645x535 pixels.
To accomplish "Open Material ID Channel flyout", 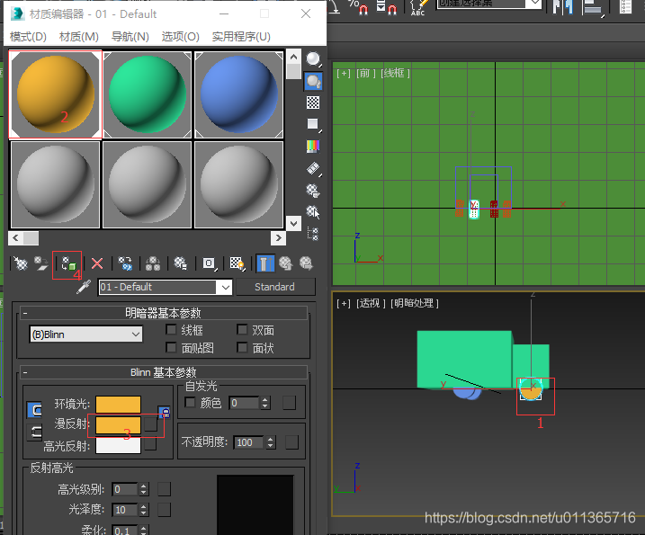I will click(x=209, y=263).
